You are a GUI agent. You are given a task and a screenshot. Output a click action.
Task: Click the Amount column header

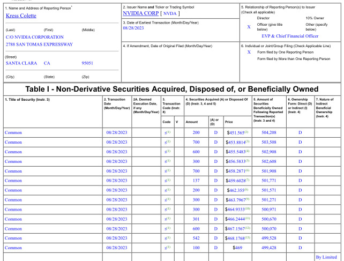[192, 122]
